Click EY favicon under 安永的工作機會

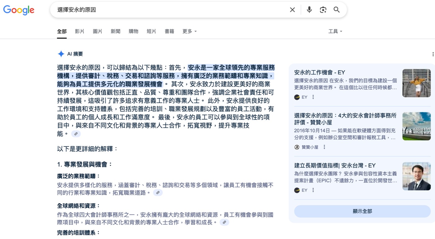point(297,97)
